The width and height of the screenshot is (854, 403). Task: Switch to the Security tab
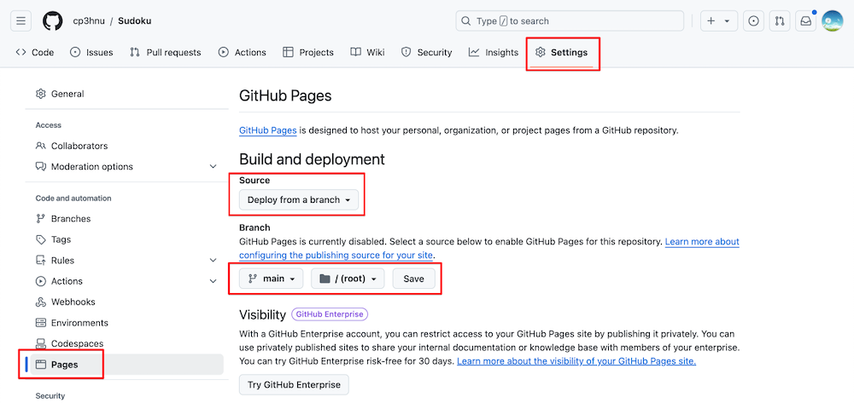point(427,52)
